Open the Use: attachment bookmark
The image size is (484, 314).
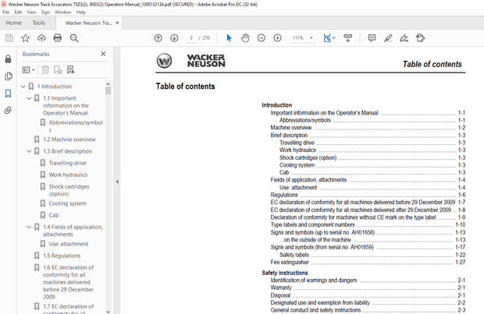tap(69, 244)
